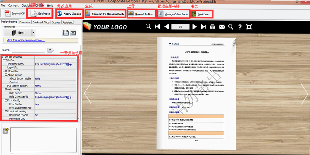
Task: Click Convert To Flipping Book
Action: pyautogui.click(x=105, y=14)
